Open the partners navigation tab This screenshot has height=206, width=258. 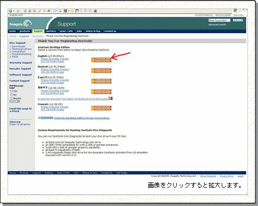click(51, 31)
